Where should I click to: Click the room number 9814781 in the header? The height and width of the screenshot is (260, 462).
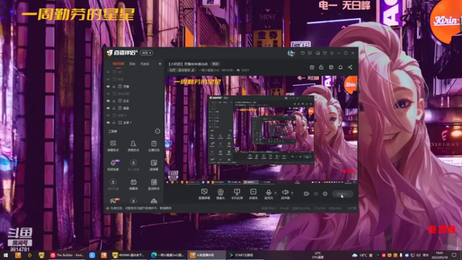(227, 70)
